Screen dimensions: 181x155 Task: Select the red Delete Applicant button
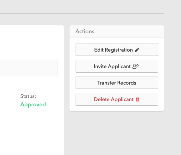point(117,99)
